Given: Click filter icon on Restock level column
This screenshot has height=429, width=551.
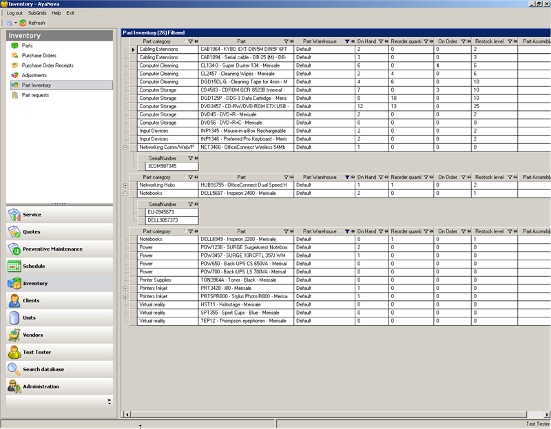Looking at the screenshot, I should pyautogui.click(x=510, y=41).
